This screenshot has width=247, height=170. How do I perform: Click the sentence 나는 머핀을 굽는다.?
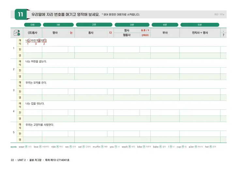click(36, 61)
